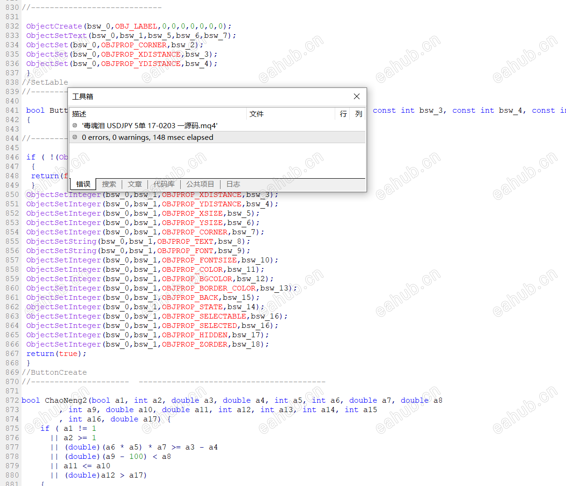The image size is (566, 486).
Task: Click the number 100 on line 878
Action: 136,457
